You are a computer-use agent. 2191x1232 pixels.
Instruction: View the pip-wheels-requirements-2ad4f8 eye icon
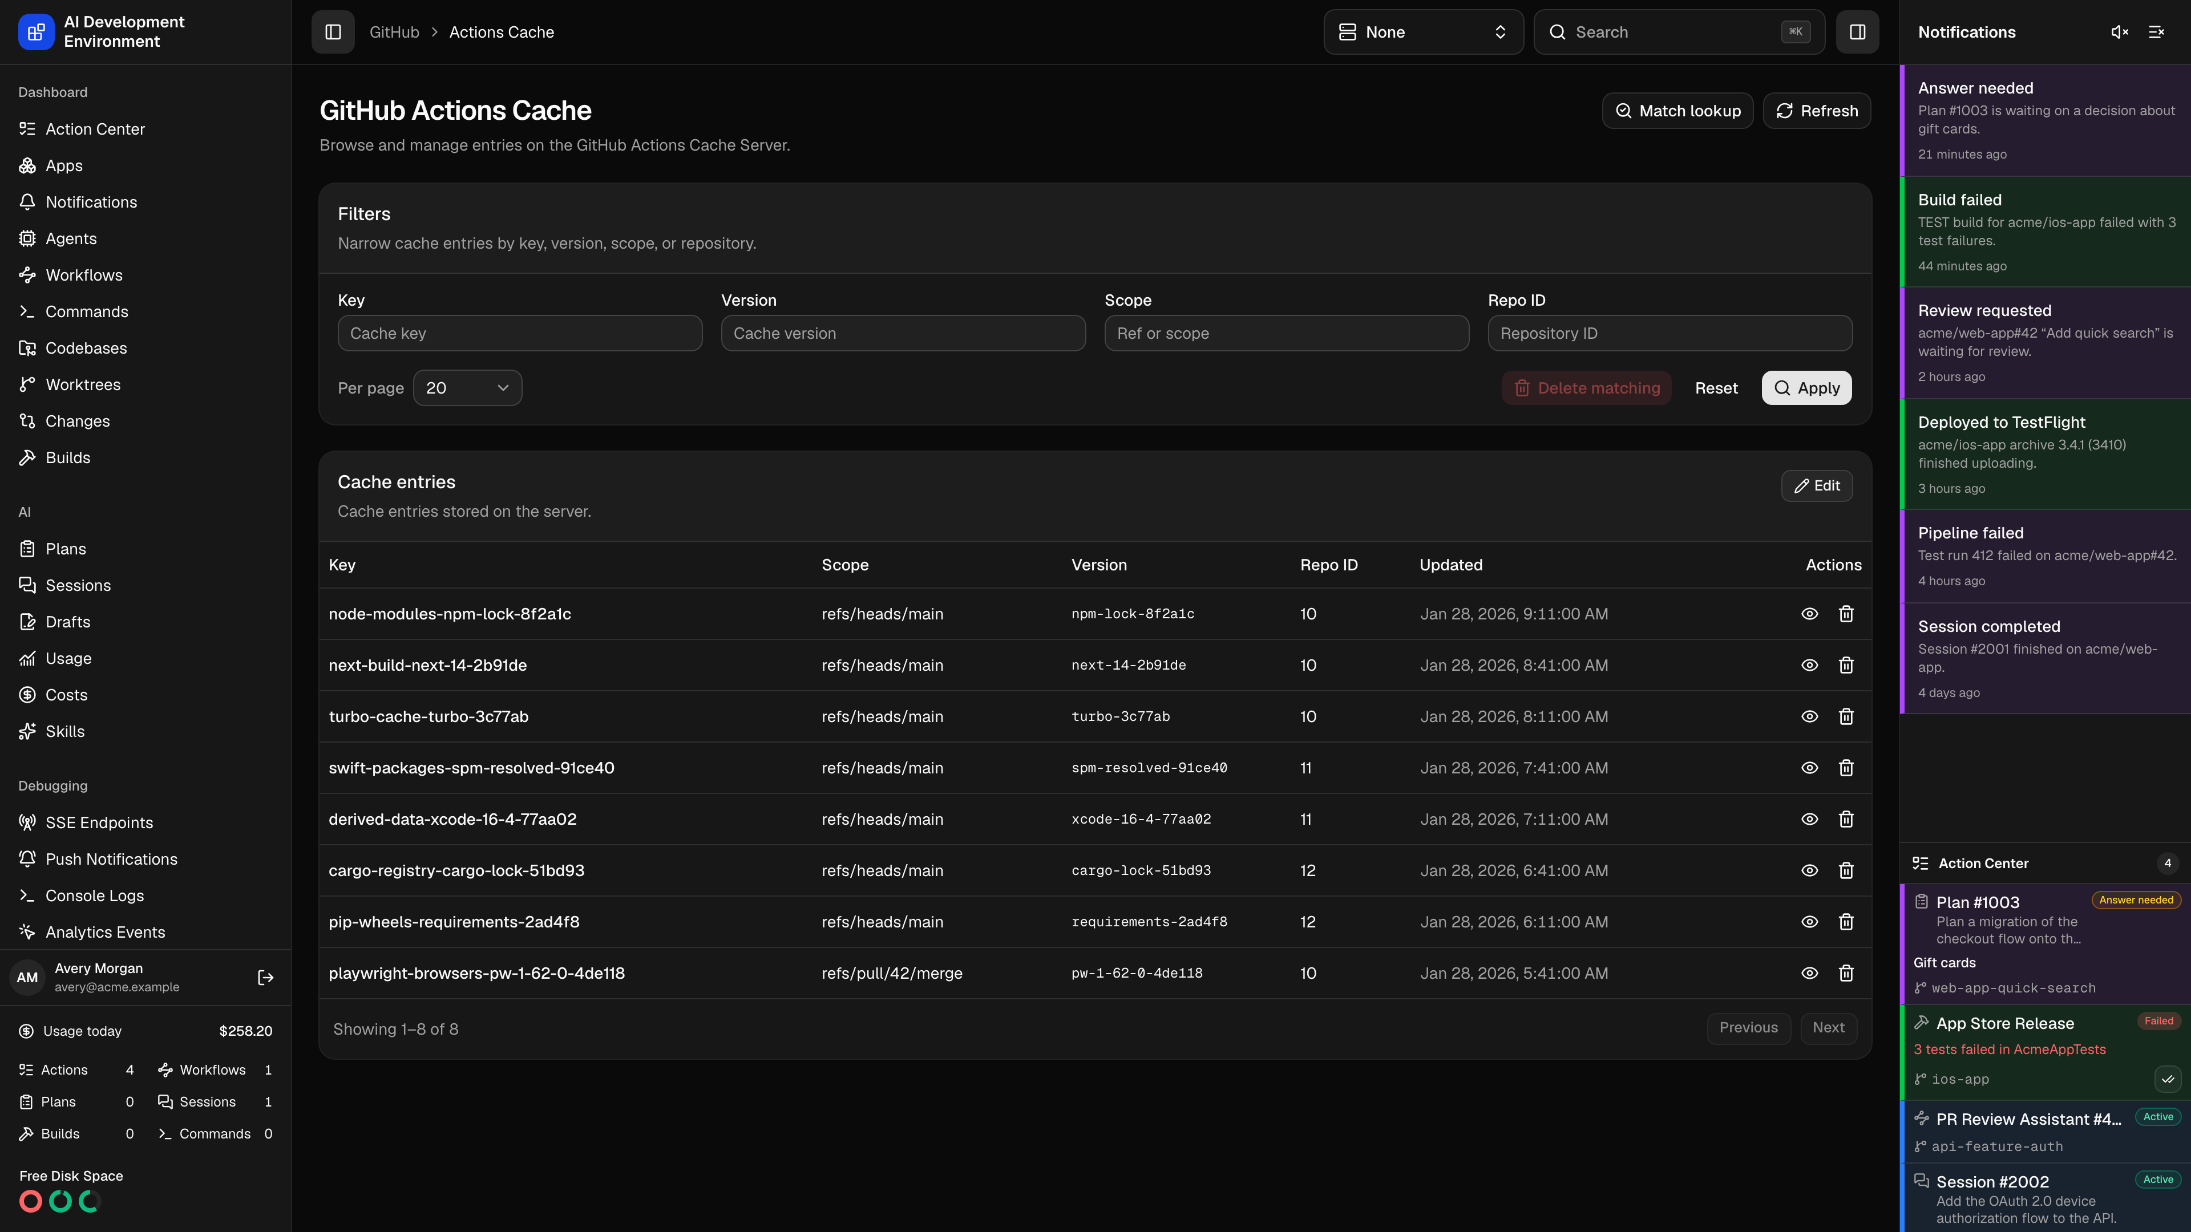[x=1809, y=922]
